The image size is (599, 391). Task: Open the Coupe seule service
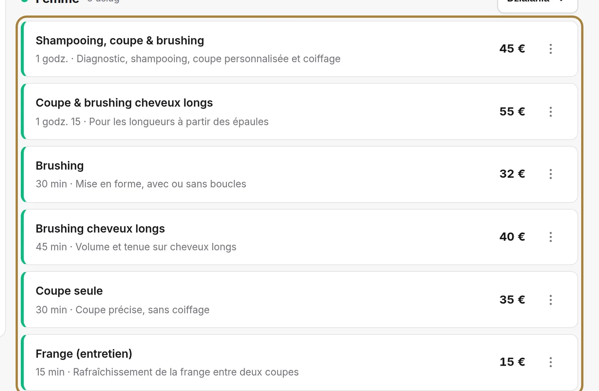tap(299, 300)
